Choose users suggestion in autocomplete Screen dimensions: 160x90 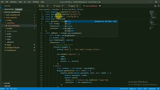91,26
